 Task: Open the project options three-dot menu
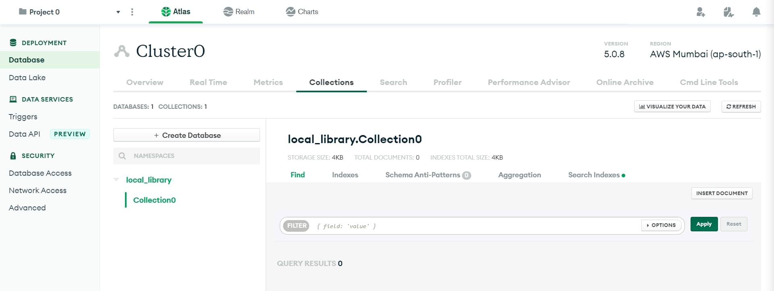(x=132, y=12)
